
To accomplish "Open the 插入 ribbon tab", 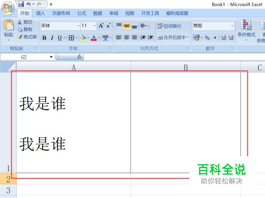I will point(41,13).
